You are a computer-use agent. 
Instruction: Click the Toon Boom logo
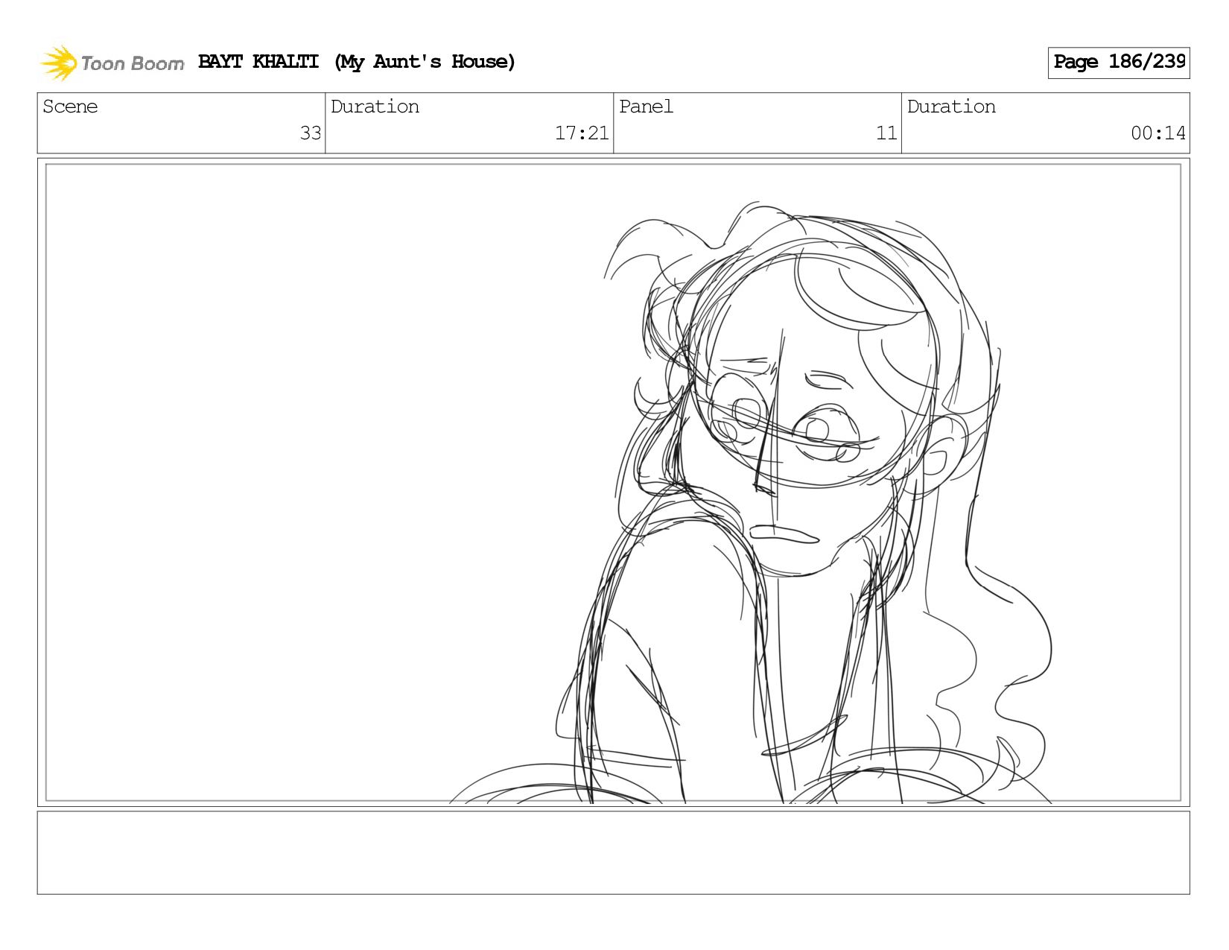(x=112, y=63)
